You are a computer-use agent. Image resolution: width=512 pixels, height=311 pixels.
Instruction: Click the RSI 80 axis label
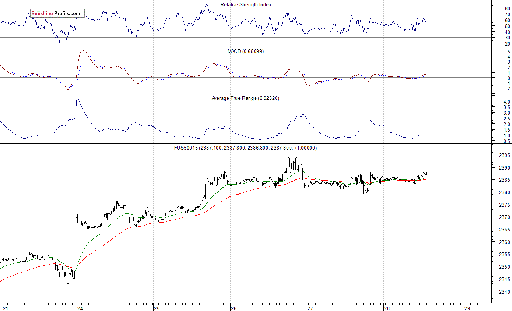click(507, 9)
